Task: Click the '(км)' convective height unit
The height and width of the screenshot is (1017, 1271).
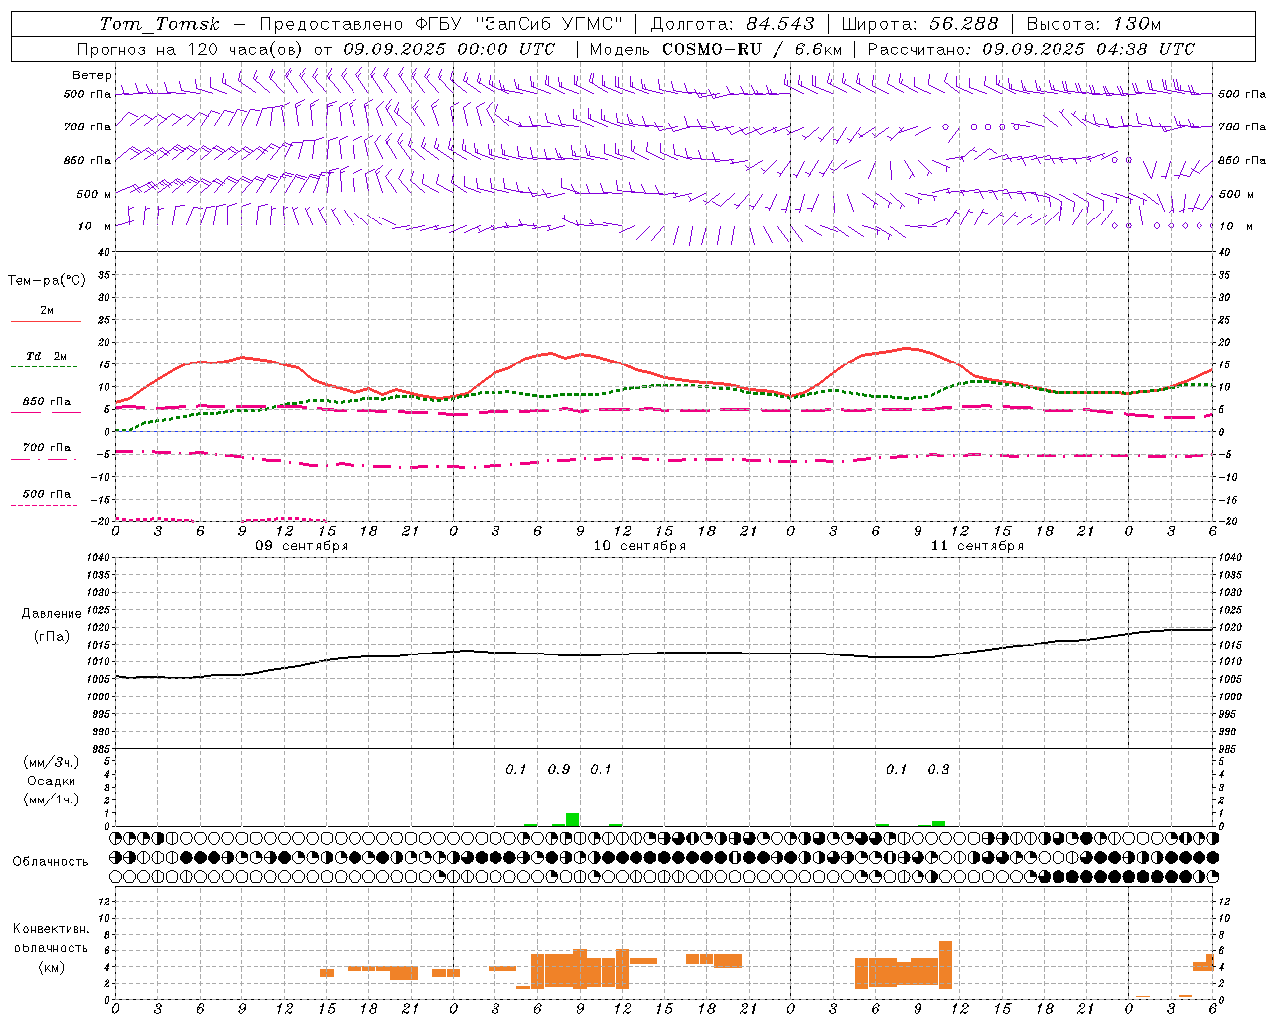Action: [x=52, y=967]
